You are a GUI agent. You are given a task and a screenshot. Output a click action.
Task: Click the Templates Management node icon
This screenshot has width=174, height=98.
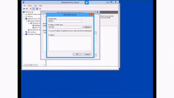pyautogui.click(x=26, y=34)
